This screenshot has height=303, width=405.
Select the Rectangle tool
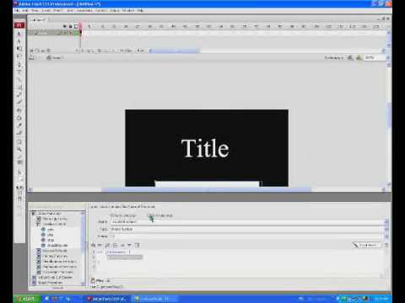(x=19, y=88)
